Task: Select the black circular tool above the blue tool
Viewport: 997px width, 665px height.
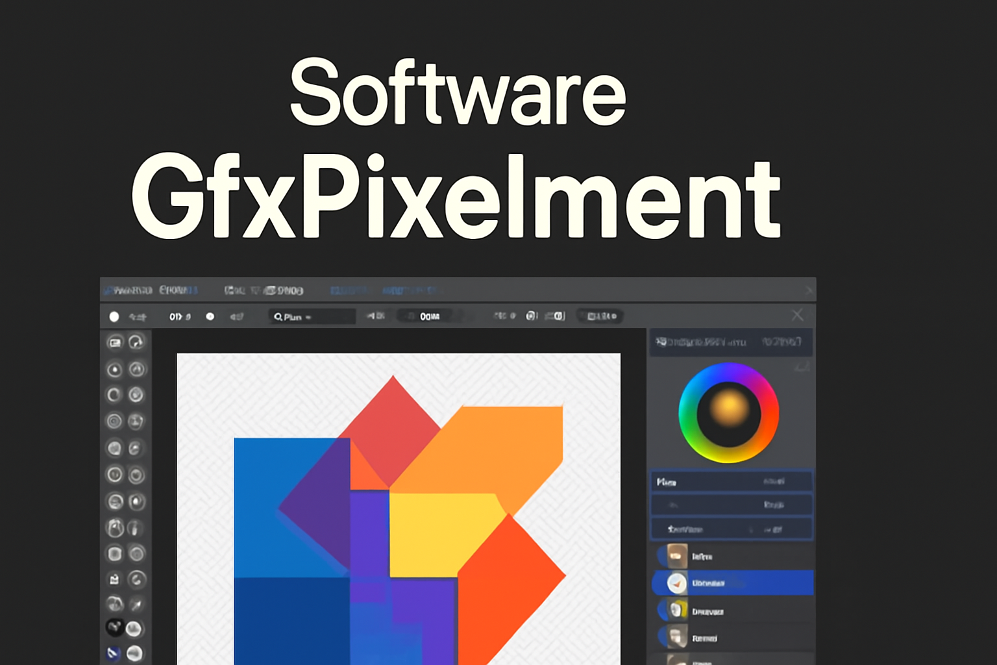Action: coord(114,627)
